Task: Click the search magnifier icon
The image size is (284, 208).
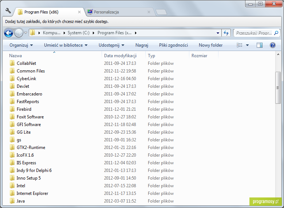Action: (276, 33)
